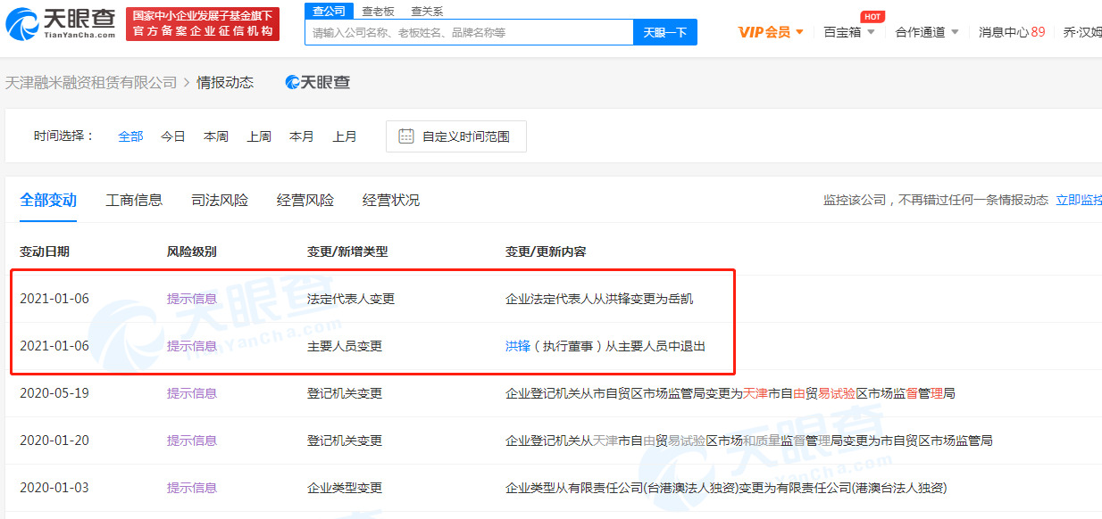Filter time by 今日
This screenshot has width=1102, height=519.
[173, 136]
